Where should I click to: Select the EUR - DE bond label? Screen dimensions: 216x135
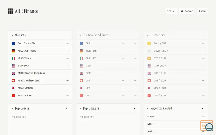91,51
